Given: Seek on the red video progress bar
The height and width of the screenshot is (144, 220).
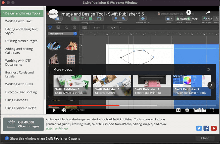Looking at the screenshot, I should tap(84, 105).
